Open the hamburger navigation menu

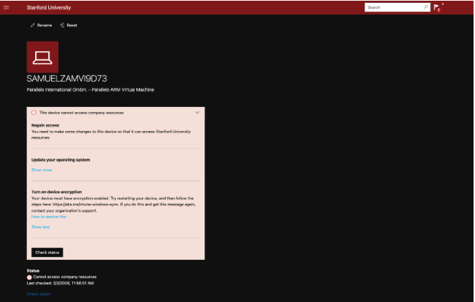tap(6, 7)
